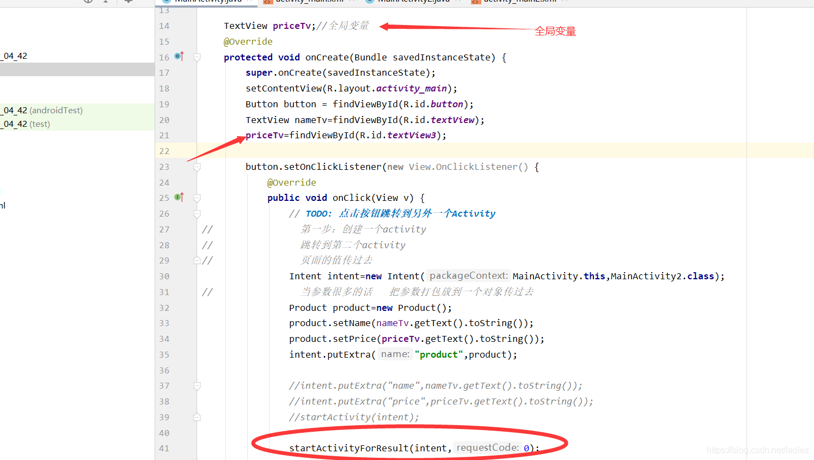Click the fold end marker on line 29
The height and width of the screenshot is (460, 814).
click(197, 261)
